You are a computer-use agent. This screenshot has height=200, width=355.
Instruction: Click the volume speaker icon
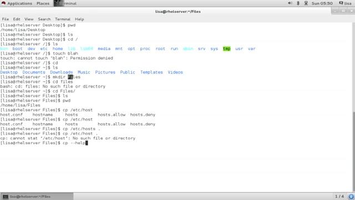click(290, 3)
